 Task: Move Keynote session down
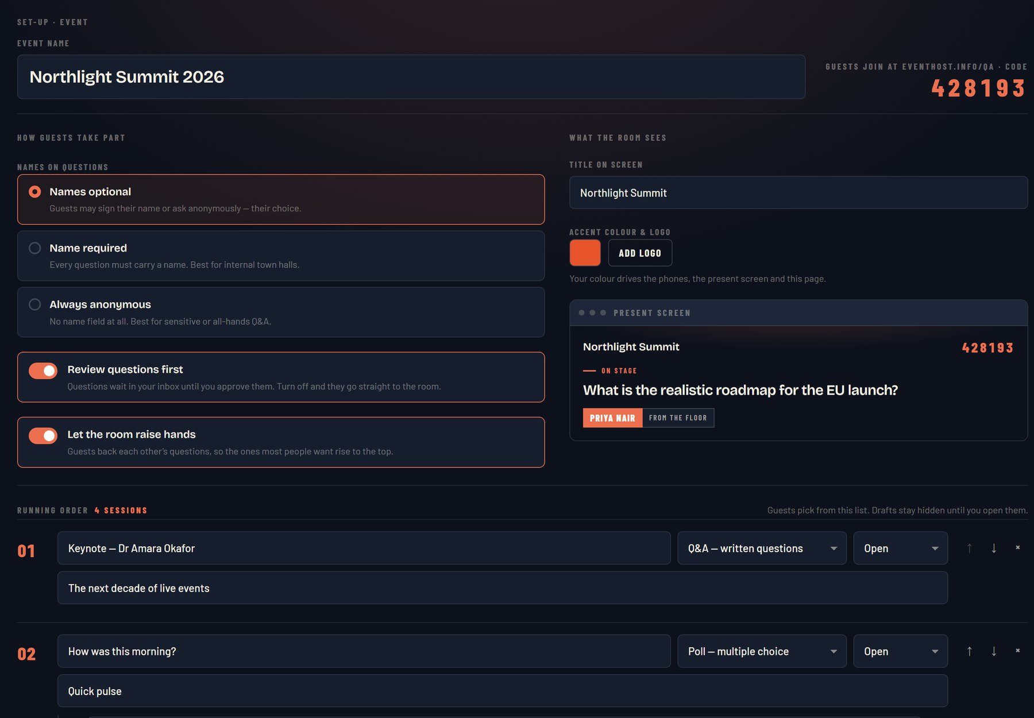[994, 548]
